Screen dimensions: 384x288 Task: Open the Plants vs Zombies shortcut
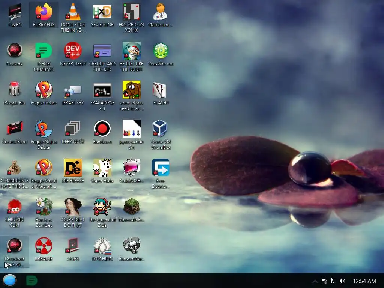[x=44, y=213]
